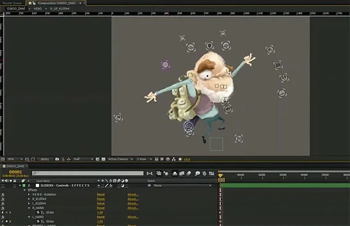Toggle Frame Blending for the composition
350x226 pixels.
182,174
